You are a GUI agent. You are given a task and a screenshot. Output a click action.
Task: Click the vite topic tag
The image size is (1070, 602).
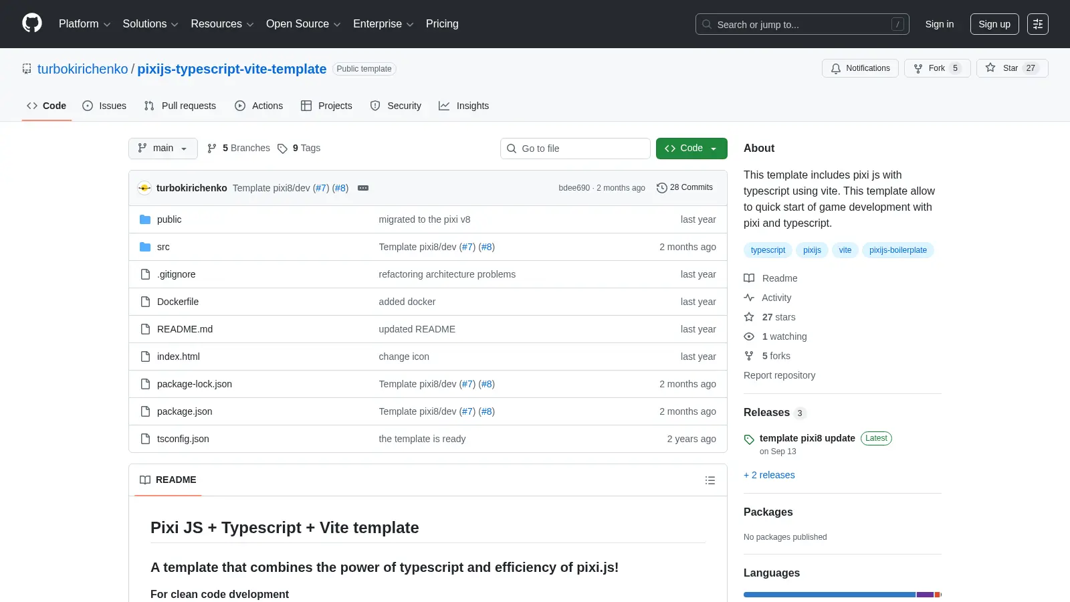click(x=845, y=250)
